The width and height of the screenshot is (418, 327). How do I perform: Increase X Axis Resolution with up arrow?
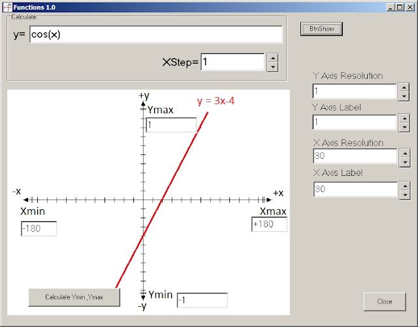[x=405, y=153]
